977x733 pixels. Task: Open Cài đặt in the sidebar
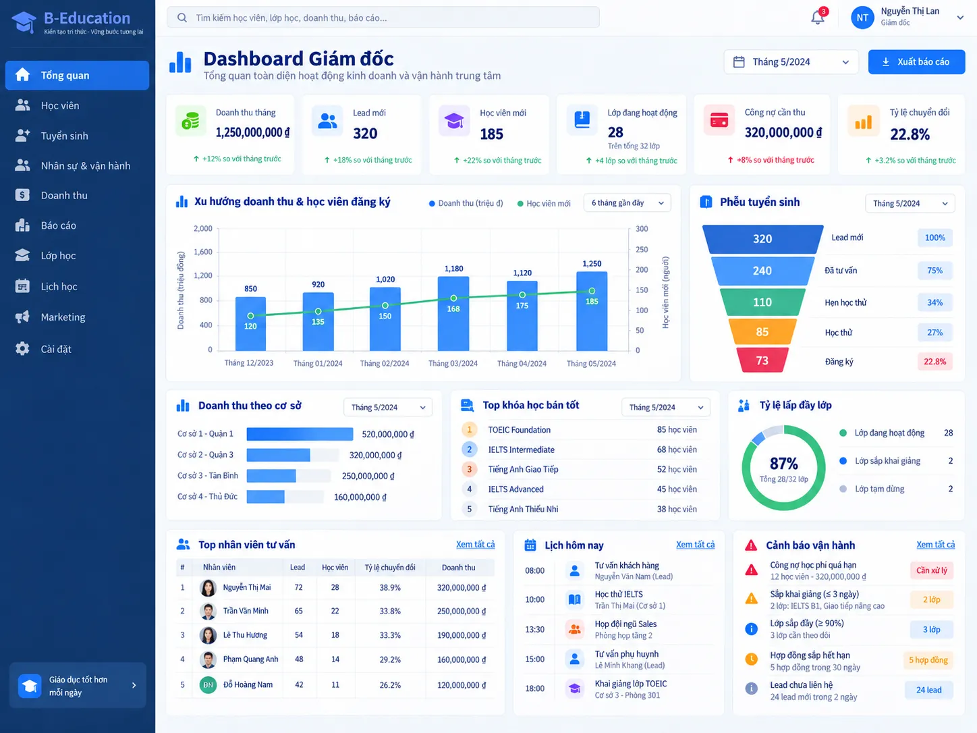(77, 349)
